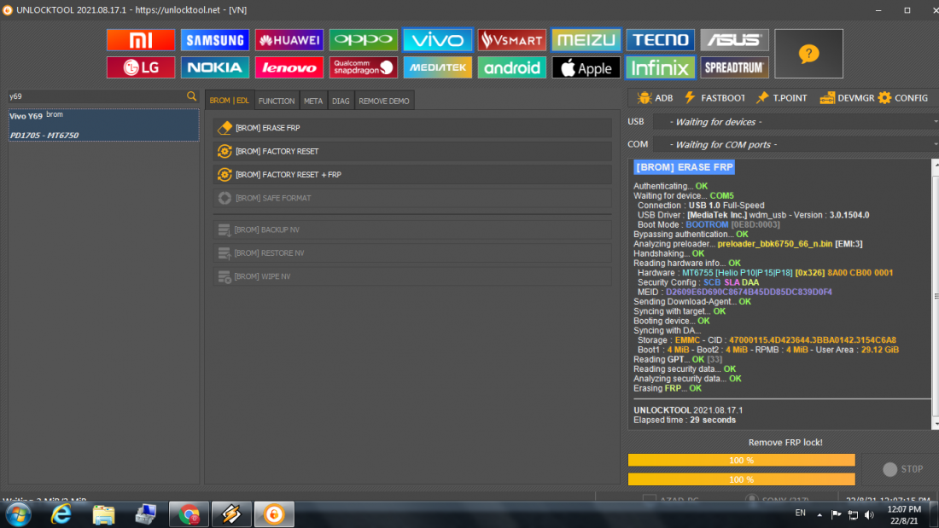The image size is (939, 528).
Task: Click the Elapsed time 29 seconds text
Action: pos(685,420)
